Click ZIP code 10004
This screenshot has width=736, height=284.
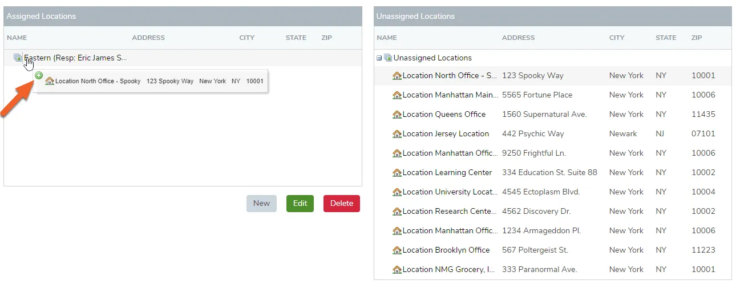click(703, 192)
